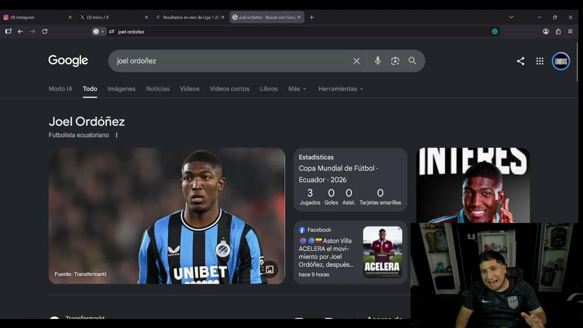
Task: Open the Google apps grid
Action: (540, 61)
